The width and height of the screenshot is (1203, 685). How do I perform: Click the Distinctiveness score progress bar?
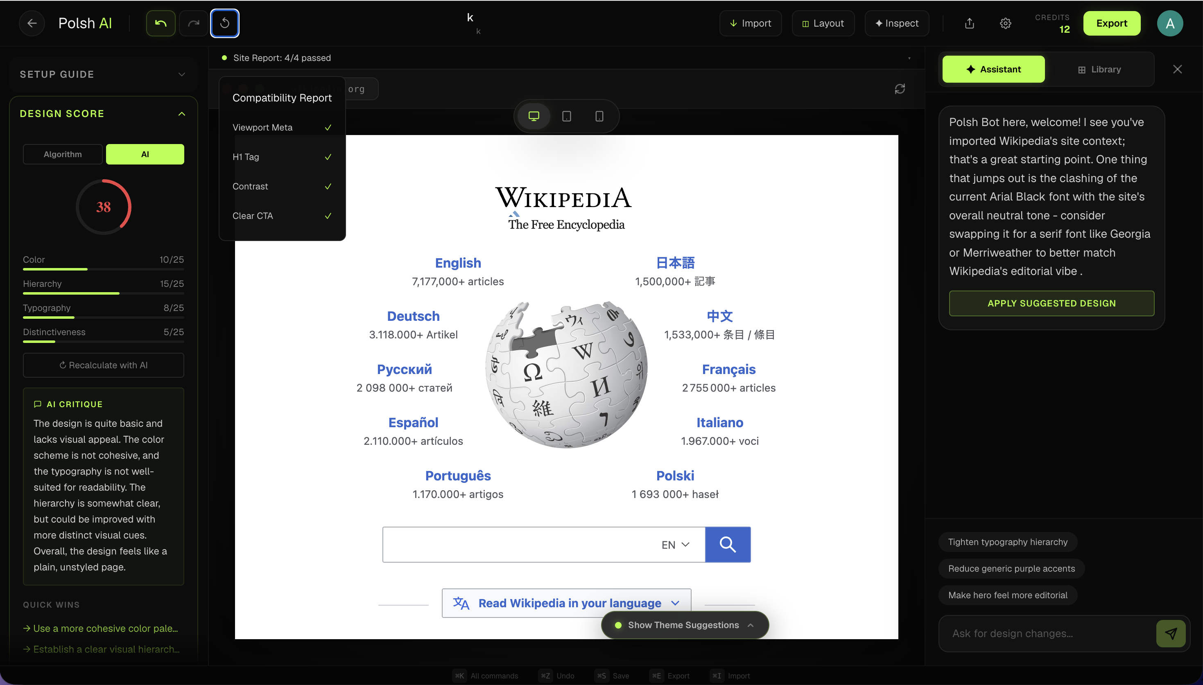[x=104, y=342]
